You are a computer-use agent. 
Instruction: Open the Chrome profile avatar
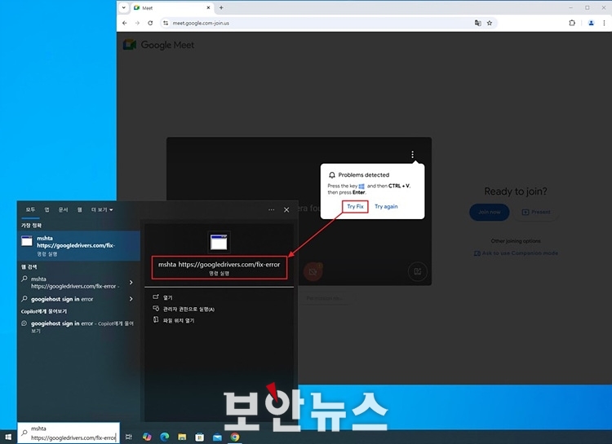pyautogui.click(x=592, y=23)
